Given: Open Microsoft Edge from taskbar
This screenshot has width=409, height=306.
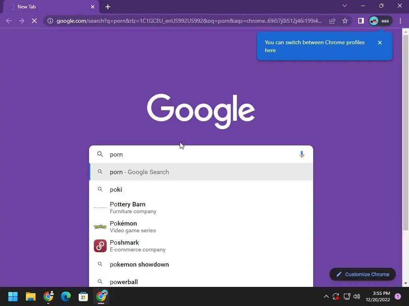Looking at the screenshot, I should (x=66, y=296).
